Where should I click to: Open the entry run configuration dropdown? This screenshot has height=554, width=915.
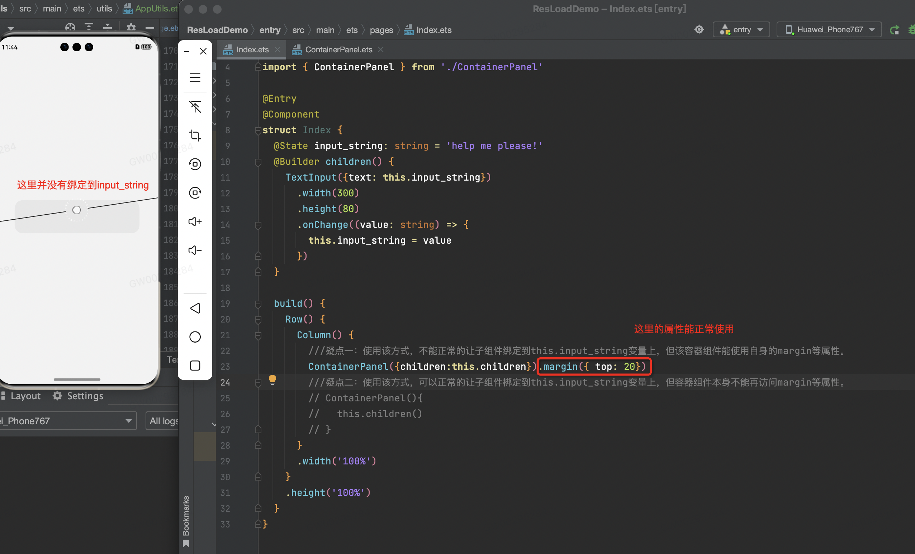pos(741,29)
